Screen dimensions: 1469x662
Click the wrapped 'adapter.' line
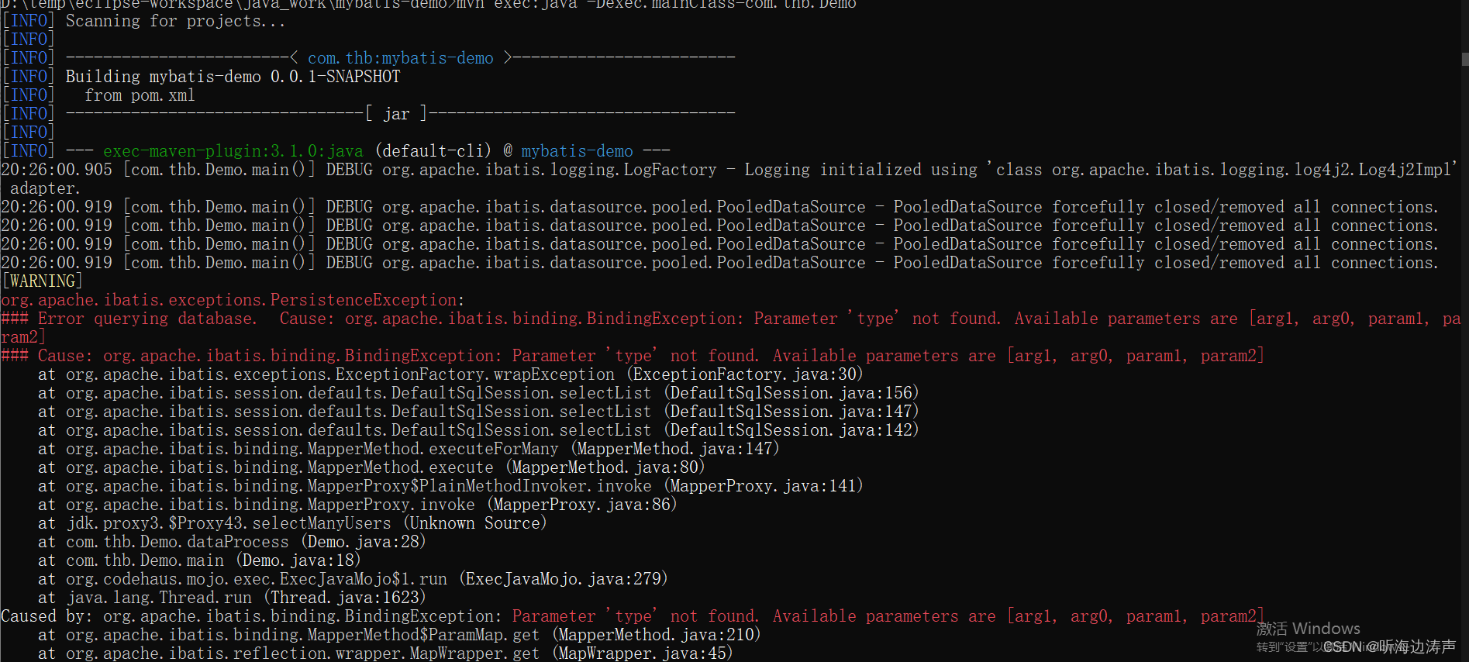click(44, 188)
